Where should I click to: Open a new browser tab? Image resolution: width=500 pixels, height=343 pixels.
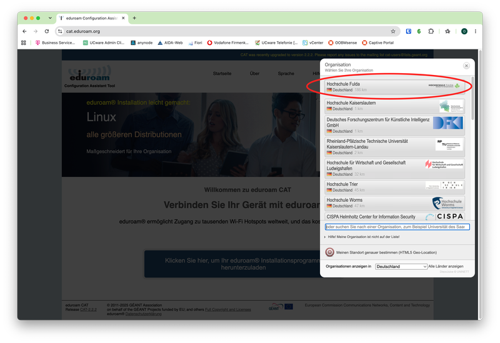(x=134, y=18)
